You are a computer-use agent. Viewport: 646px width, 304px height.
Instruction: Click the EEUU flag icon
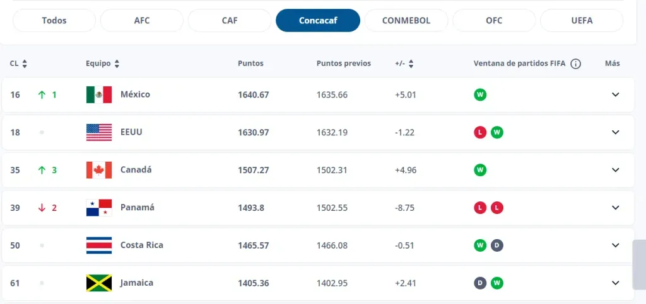(x=98, y=132)
